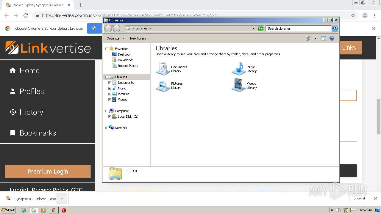Image resolution: width=381 pixels, height=214 pixels.
Task: Collapse the Favorites tree node
Action: 107,49
